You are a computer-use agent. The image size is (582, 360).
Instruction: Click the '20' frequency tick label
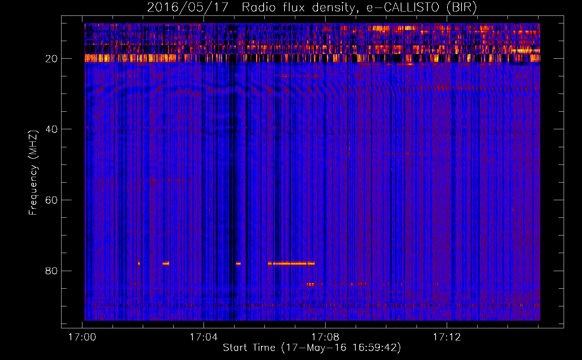point(52,59)
